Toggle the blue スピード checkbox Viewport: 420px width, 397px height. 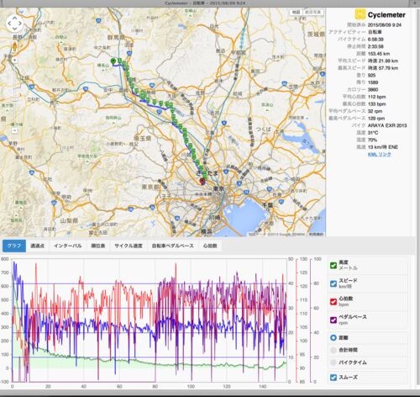point(333,283)
